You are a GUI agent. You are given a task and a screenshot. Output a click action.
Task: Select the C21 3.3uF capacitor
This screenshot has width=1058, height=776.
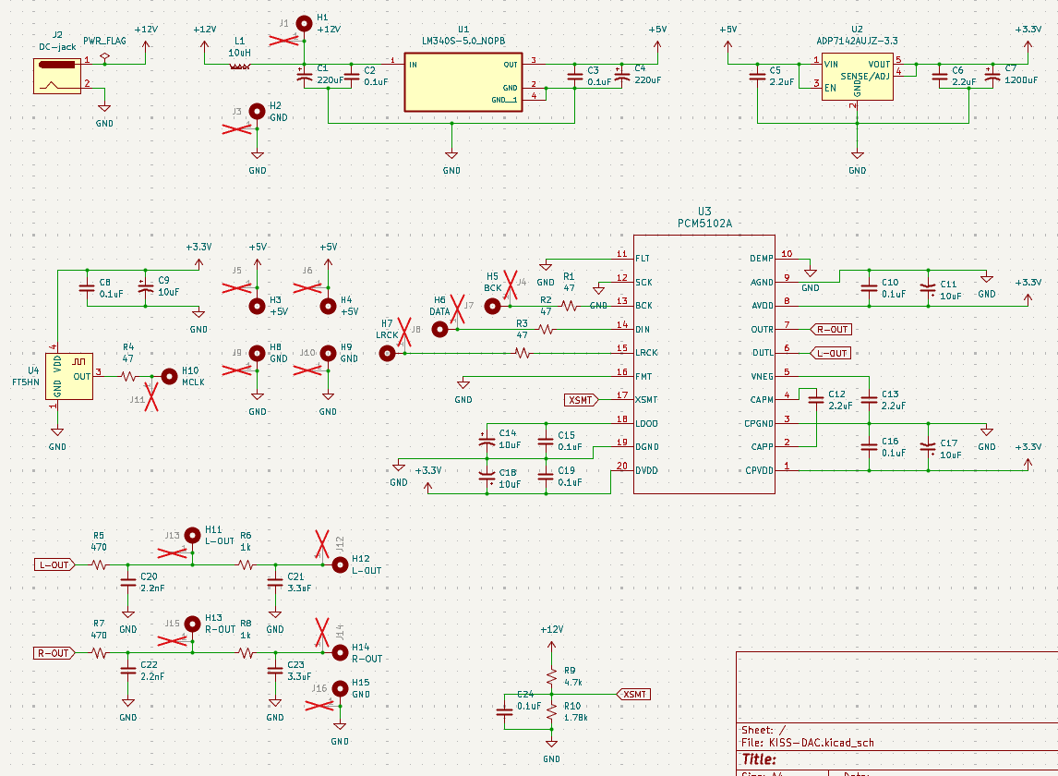coord(274,582)
